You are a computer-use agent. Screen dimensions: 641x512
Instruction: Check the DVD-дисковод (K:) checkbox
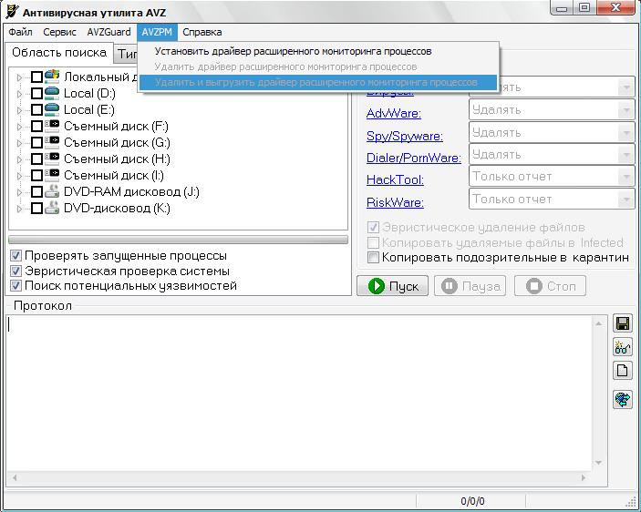[x=36, y=209]
